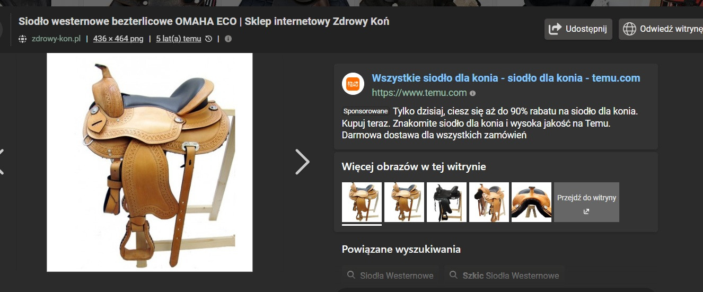Click the info icon after the image age
The height and width of the screenshot is (292, 703).
click(228, 39)
